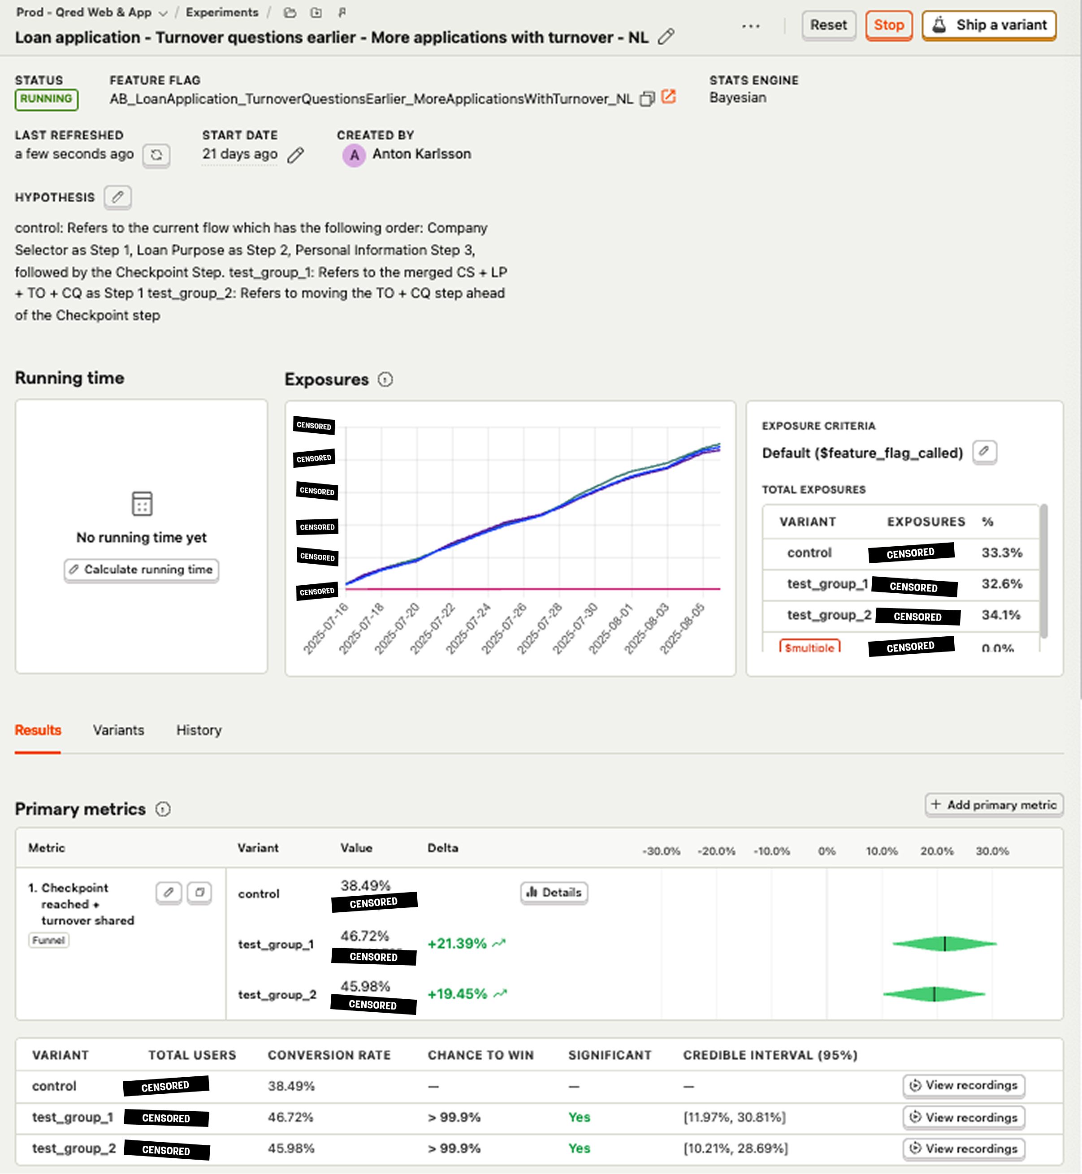
Task: View recordings for test_group_2
Action: tap(964, 1148)
